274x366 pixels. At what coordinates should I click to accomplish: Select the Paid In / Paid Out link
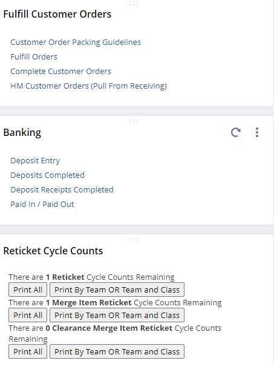(x=42, y=204)
